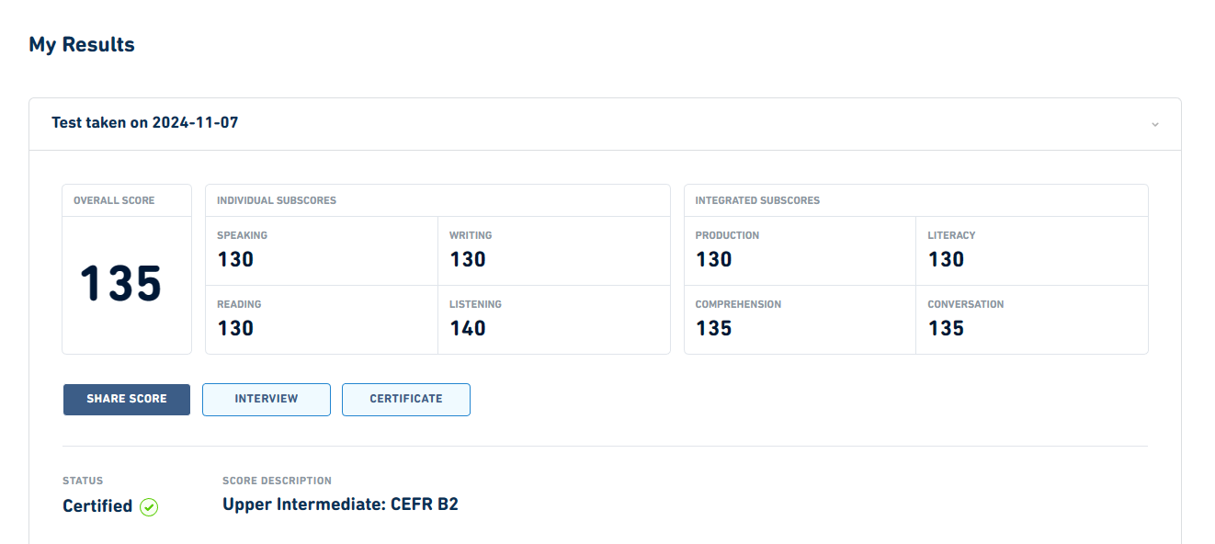Image resolution: width=1215 pixels, height=544 pixels.
Task: Click the Upper Intermediate CEFR B2 description
Action: coord(340,504)
